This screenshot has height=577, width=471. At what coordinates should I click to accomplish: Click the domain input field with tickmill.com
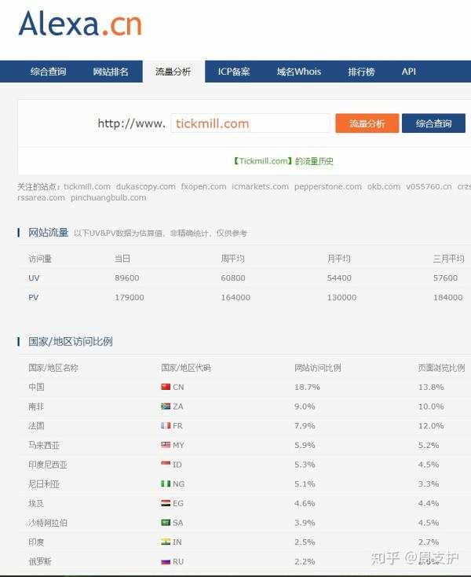point(250,123)
